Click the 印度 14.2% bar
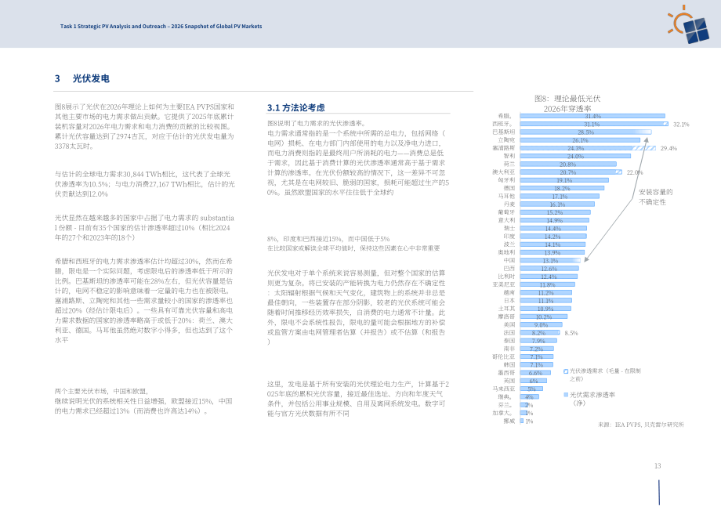 coord(553,237)
